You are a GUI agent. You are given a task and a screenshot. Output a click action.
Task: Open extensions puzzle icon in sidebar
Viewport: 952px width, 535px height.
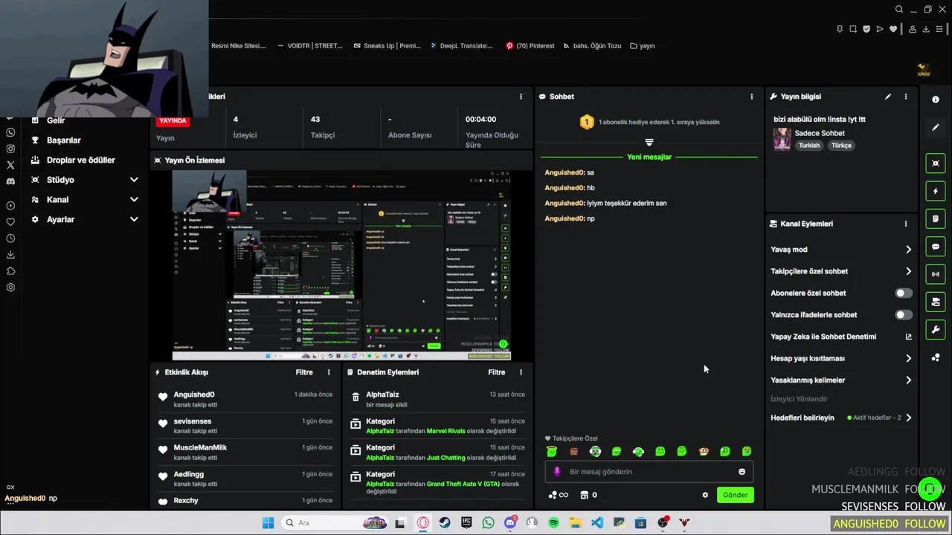10,271
